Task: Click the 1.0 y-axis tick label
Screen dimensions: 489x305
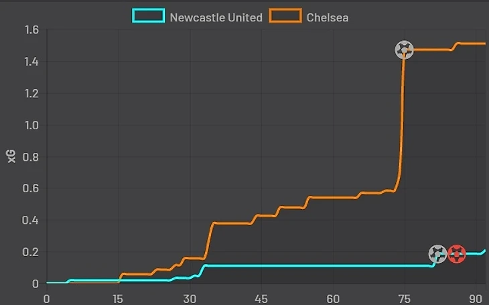Action: [31, 125]
